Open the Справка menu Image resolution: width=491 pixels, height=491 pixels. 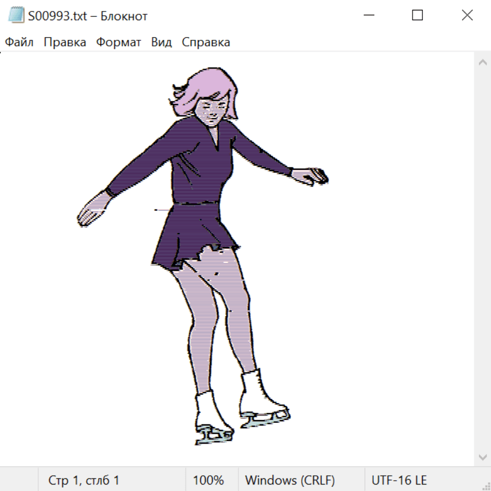[206, 43]
